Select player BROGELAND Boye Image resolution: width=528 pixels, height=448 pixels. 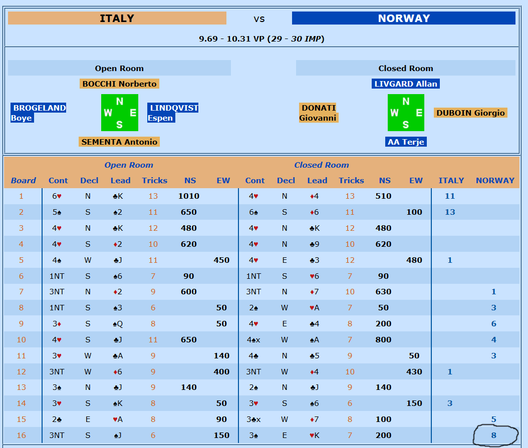pyautogui.click(x=39, y=113)
